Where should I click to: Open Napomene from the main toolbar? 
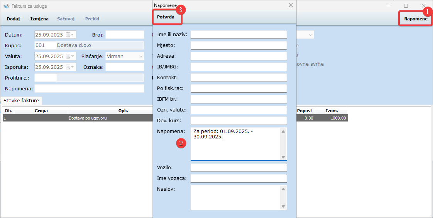point(416,19)
